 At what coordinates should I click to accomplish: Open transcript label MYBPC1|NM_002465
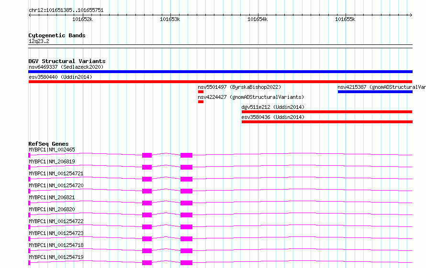point(52,150)
